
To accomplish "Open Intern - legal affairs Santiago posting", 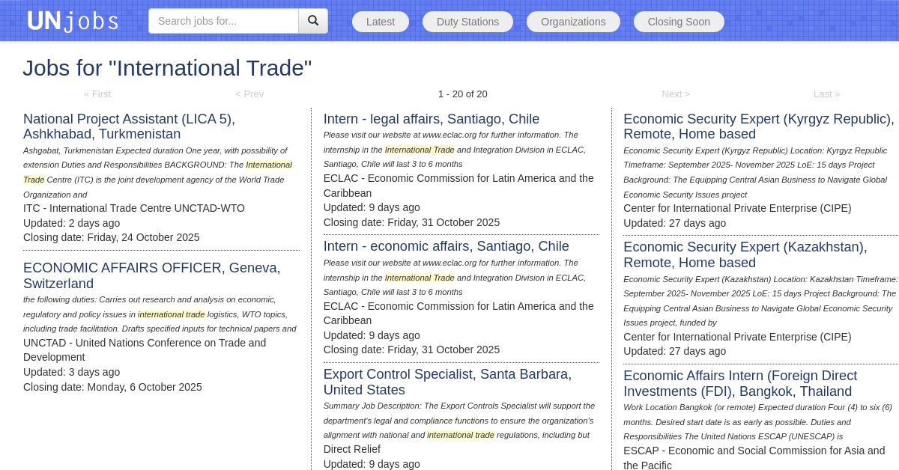I will pyautogui.click(x=431, y=119).
